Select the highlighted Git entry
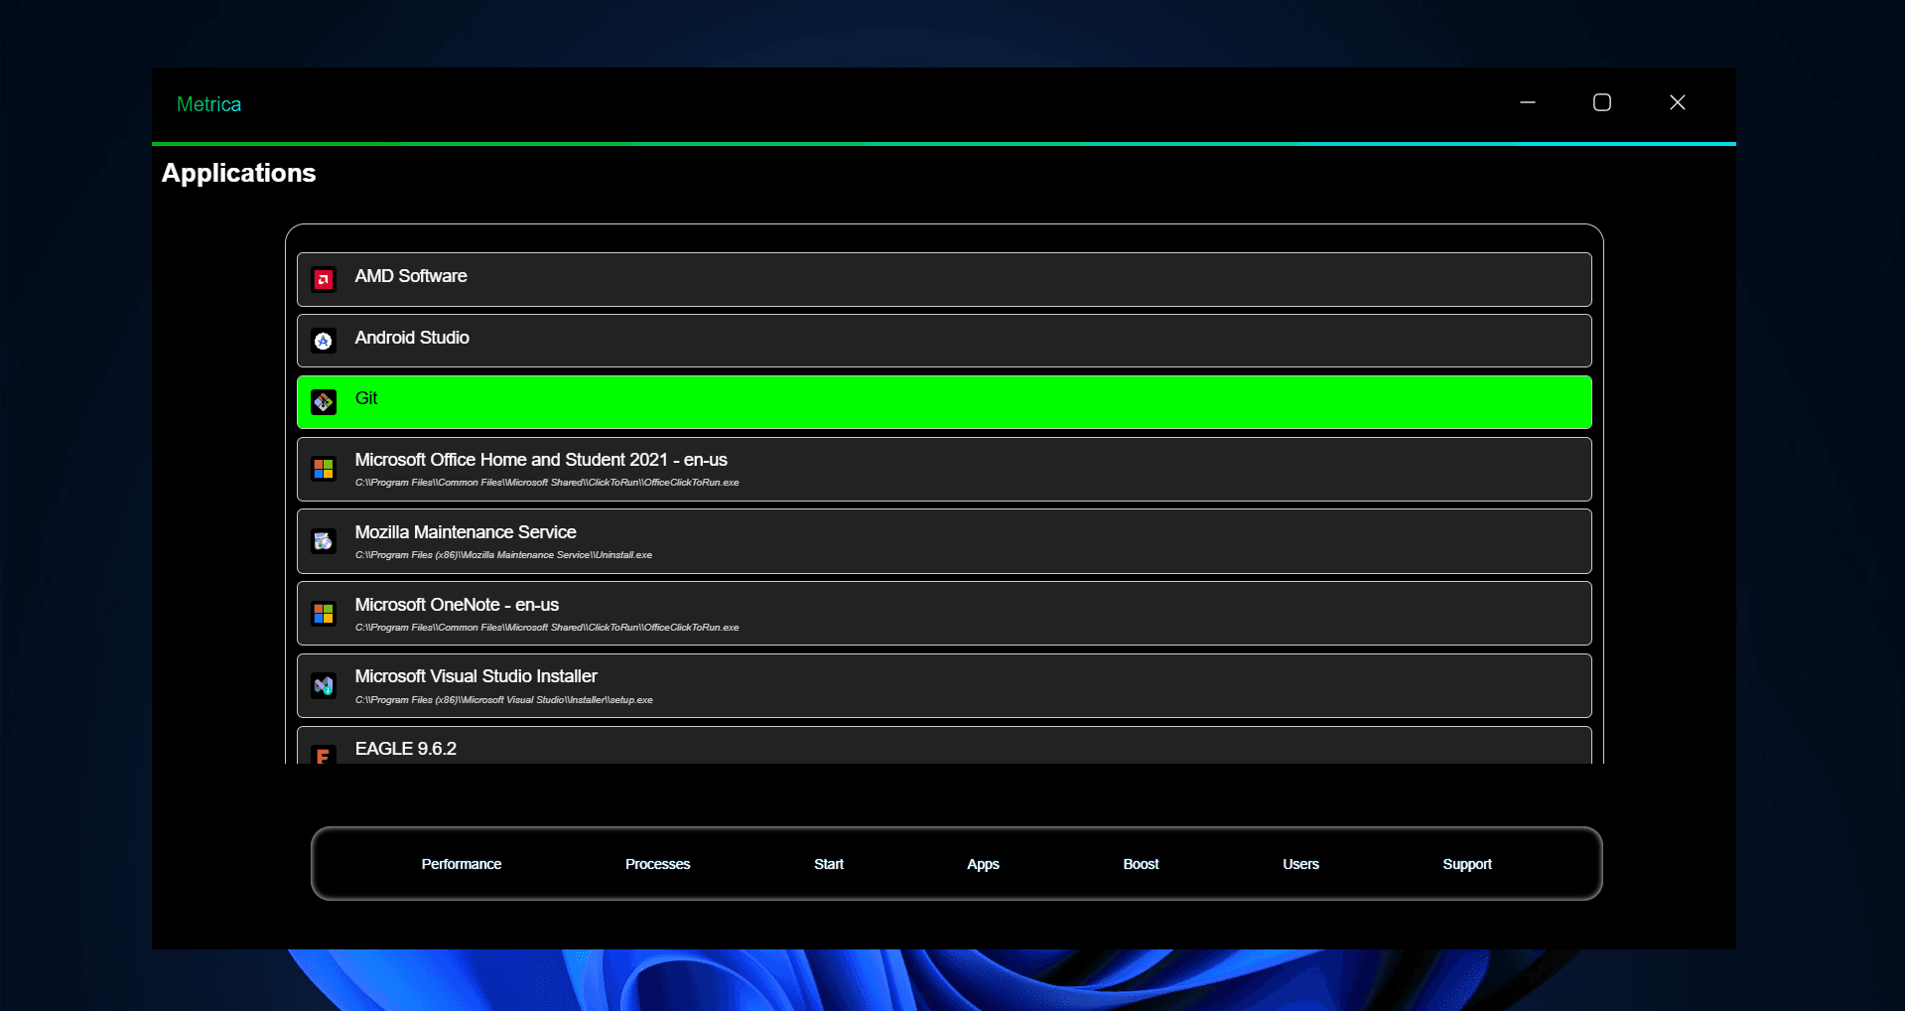Image resolution: width=1905 pixels, height=1011 pixels. click(x=943, y=401)
